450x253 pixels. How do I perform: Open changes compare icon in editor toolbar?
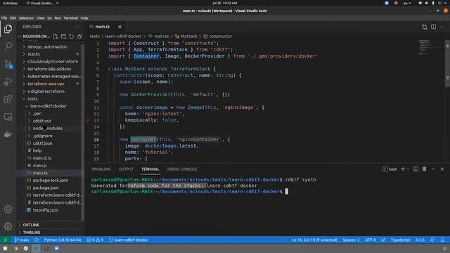click(x=425, y=27)
